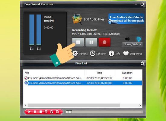Viewport: 166px width, 121px height.
Task: Open the Show / Hide dropdown
Action: (x=132, y=44)
